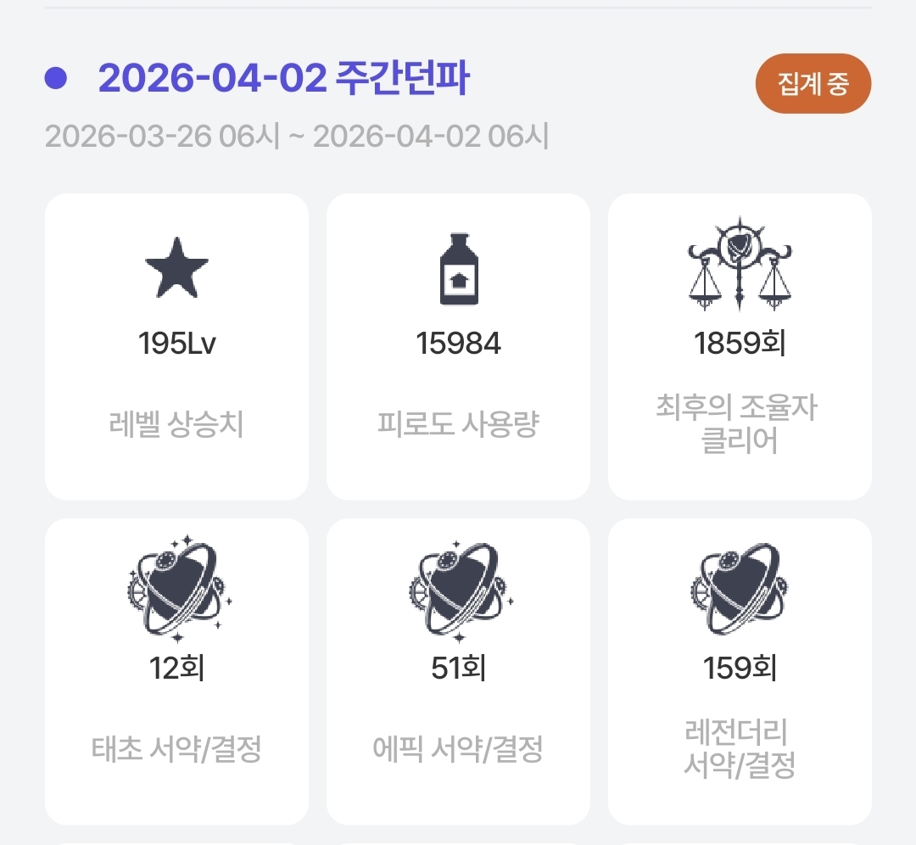Tap the 1859회 clear count
This screenshot has height=845, width=916.
(x=740, y=344)
